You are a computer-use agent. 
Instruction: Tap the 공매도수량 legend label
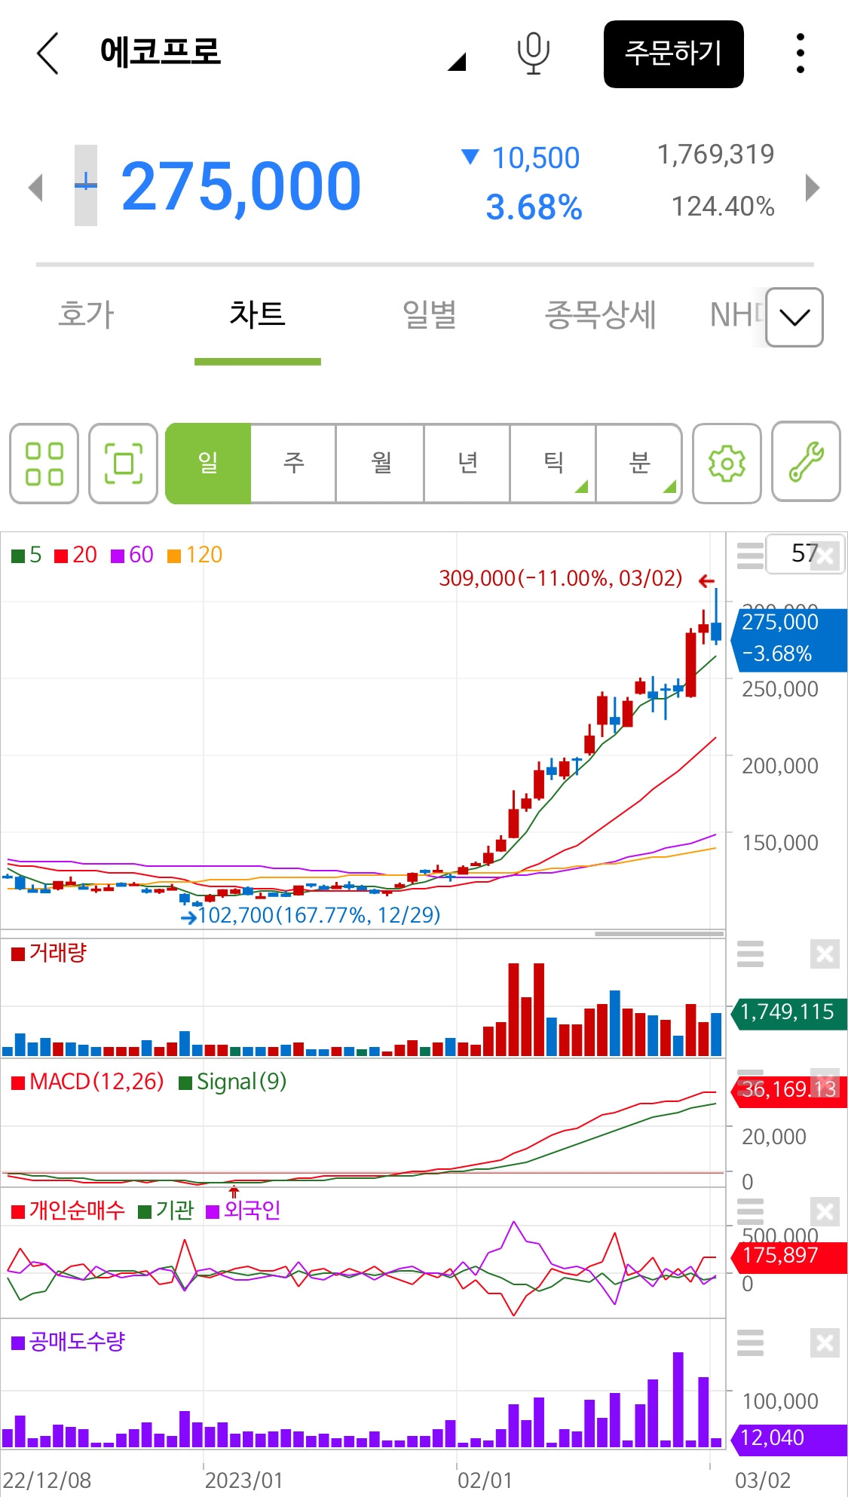[68, 1342]
